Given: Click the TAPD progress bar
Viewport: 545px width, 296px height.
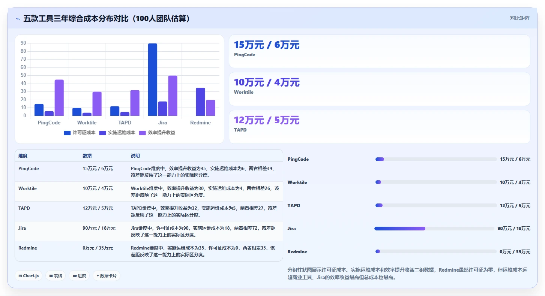Looking at the screenshot, I should coord(436,205).
